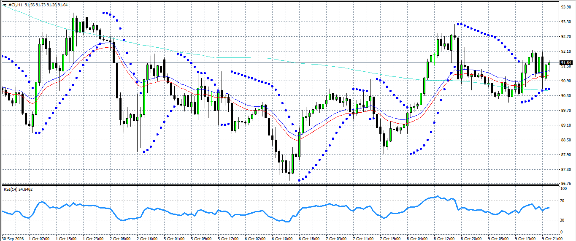Click the 1 Oct 15:00 time label
Screen dimensions: 576x241
pyautogui.click(x=67, y=238)
